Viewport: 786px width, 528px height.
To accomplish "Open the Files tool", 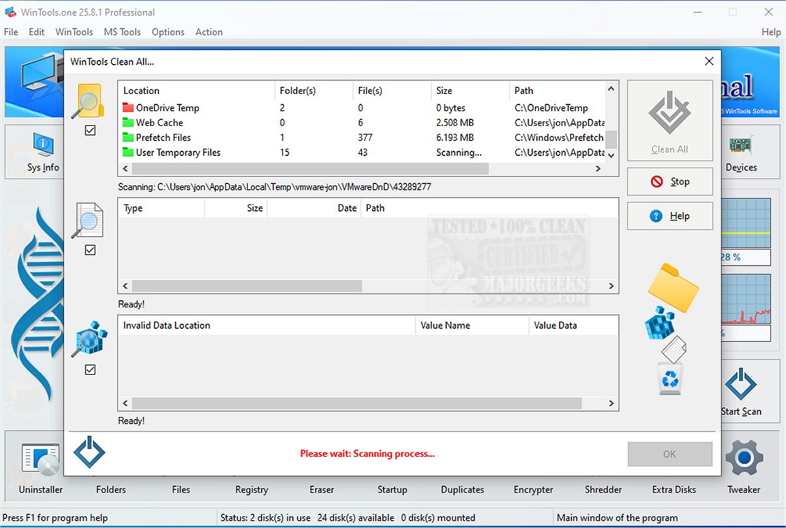I will tap(181, 489).
